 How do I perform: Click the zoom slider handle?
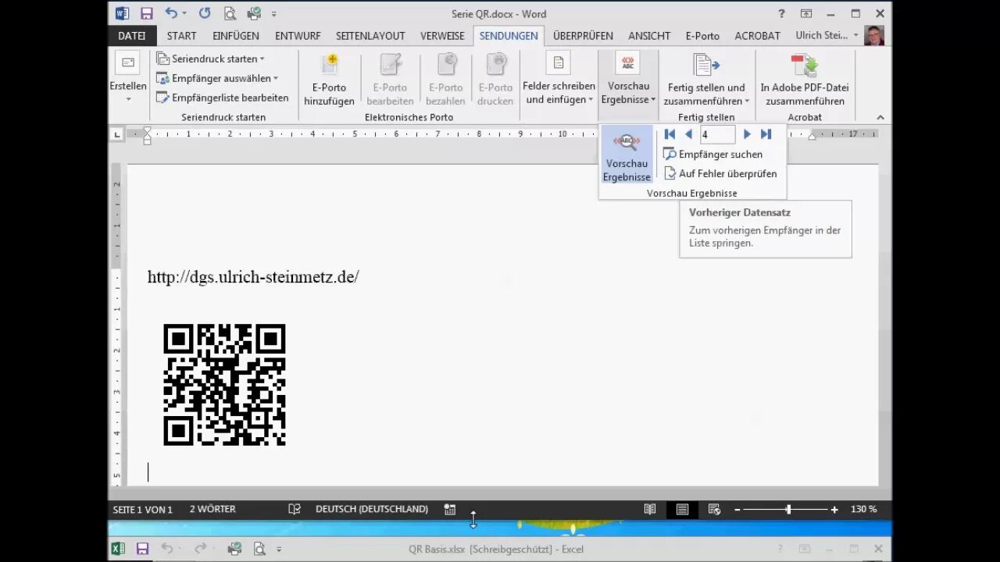(788, 509)
